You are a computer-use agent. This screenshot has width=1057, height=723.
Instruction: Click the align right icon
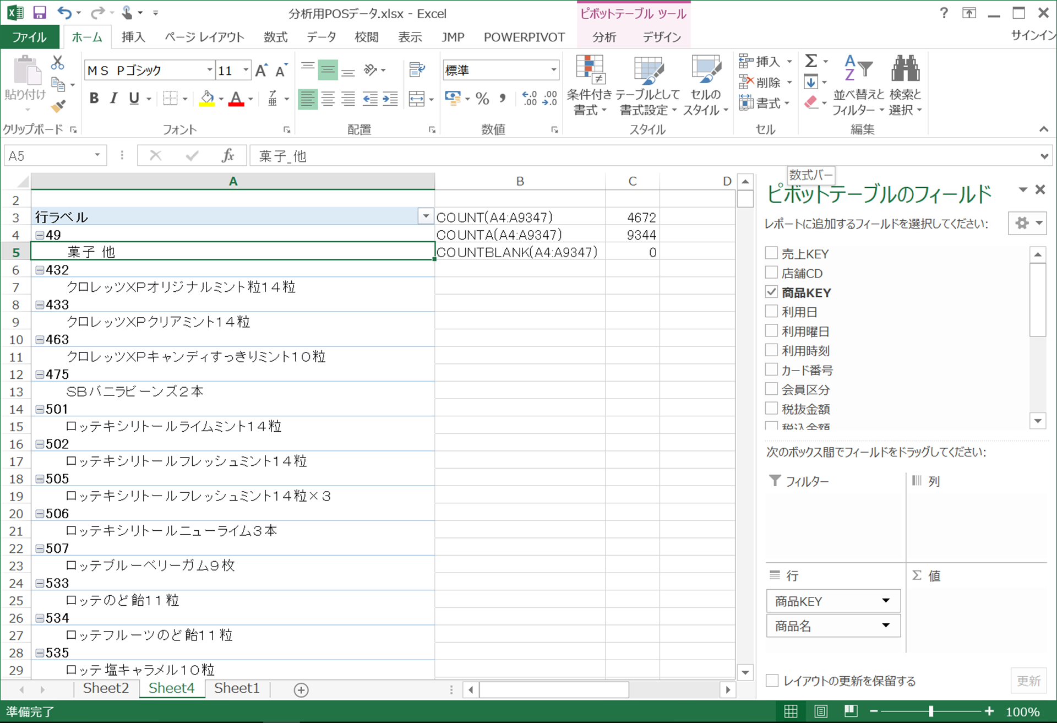pyautogui.click(x=348, y=99)
